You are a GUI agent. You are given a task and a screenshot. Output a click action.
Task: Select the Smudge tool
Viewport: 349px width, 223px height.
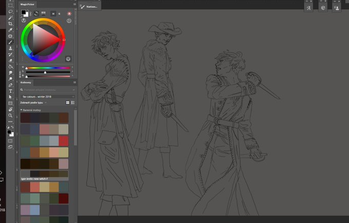(x=10, y=73)
